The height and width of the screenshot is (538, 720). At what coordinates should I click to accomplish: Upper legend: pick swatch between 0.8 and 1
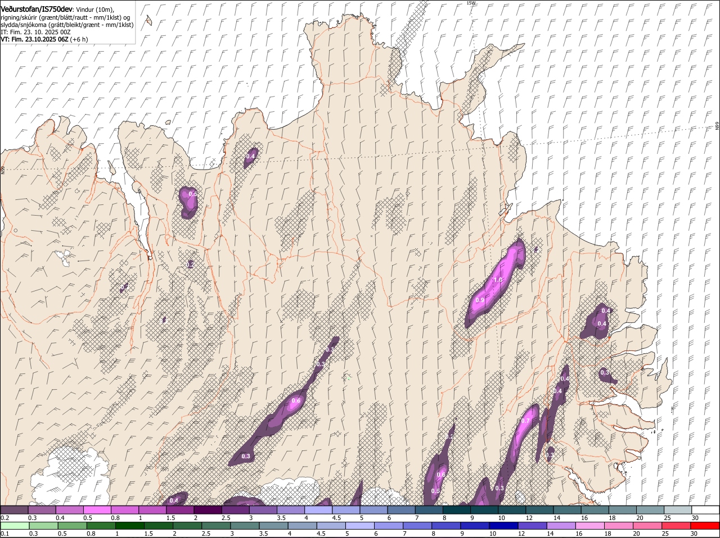point(125,510)
